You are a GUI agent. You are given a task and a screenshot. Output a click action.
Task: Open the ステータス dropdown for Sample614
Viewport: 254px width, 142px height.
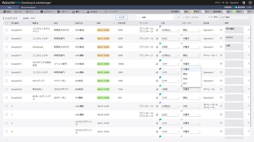click(x=192, y=47)
